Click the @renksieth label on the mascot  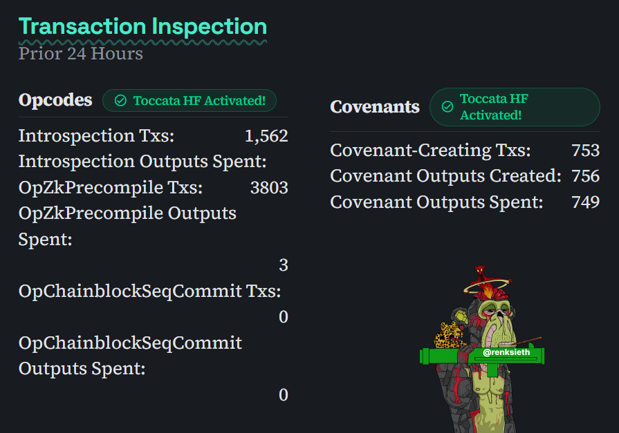tap(506, 352)
